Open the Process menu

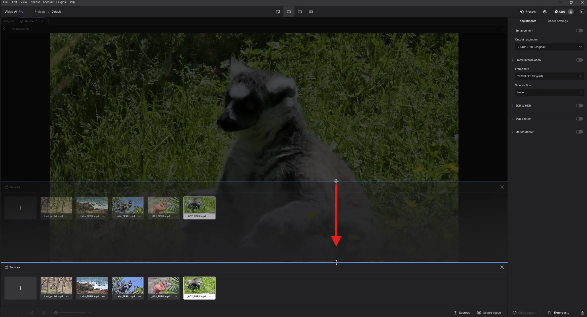pyautogui.click(x=35, y=2)
